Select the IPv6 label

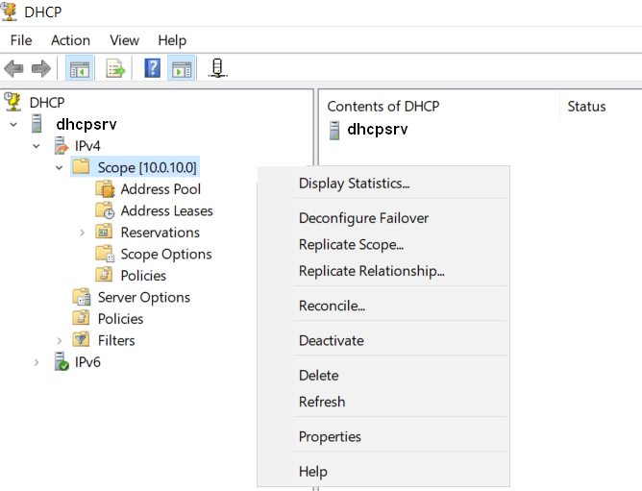point(87,362)
